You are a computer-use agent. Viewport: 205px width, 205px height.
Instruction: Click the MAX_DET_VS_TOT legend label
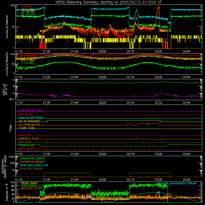click(32, 188)
